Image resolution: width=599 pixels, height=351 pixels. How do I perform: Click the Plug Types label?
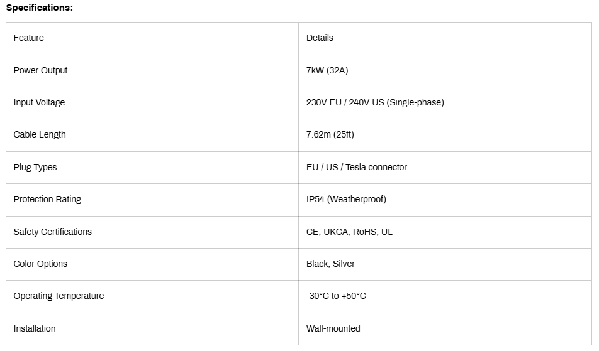tap(35, 167)
